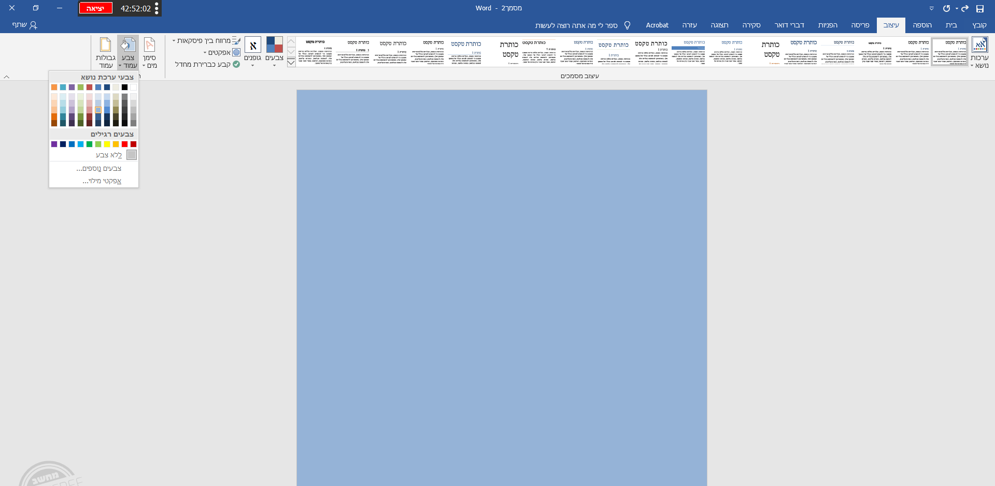Switch to the Insert (הוספה) tab

point(922,25)
